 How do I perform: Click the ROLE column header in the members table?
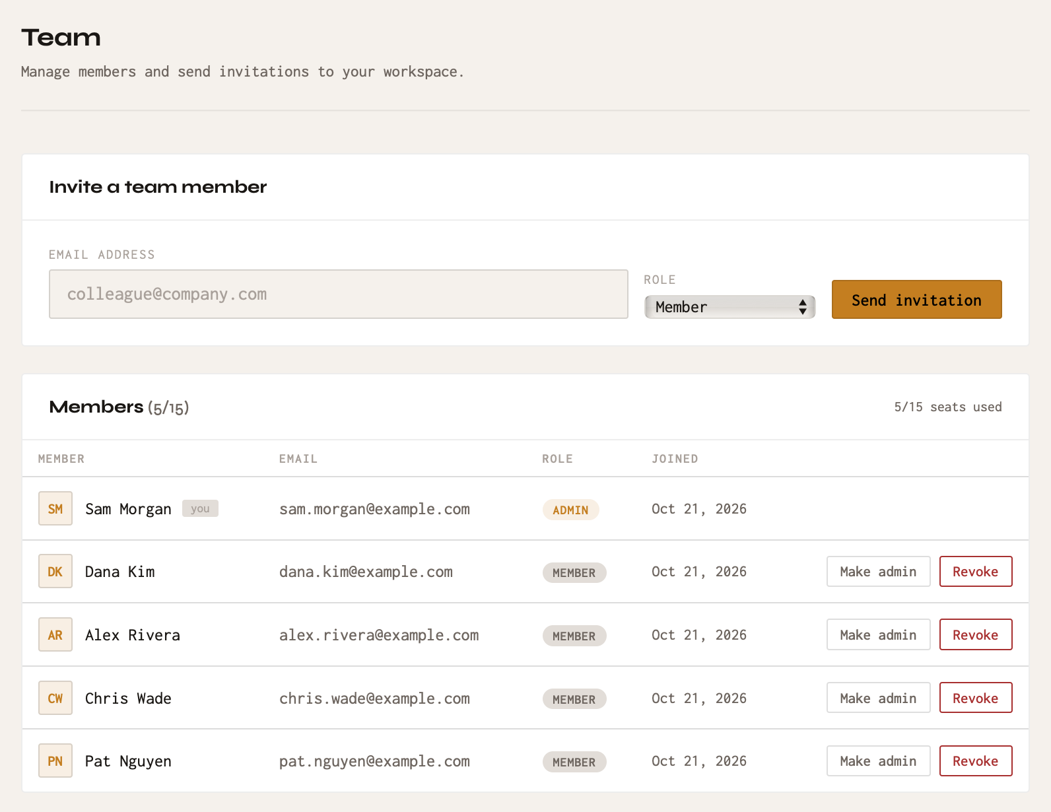(x=558, y=459)
